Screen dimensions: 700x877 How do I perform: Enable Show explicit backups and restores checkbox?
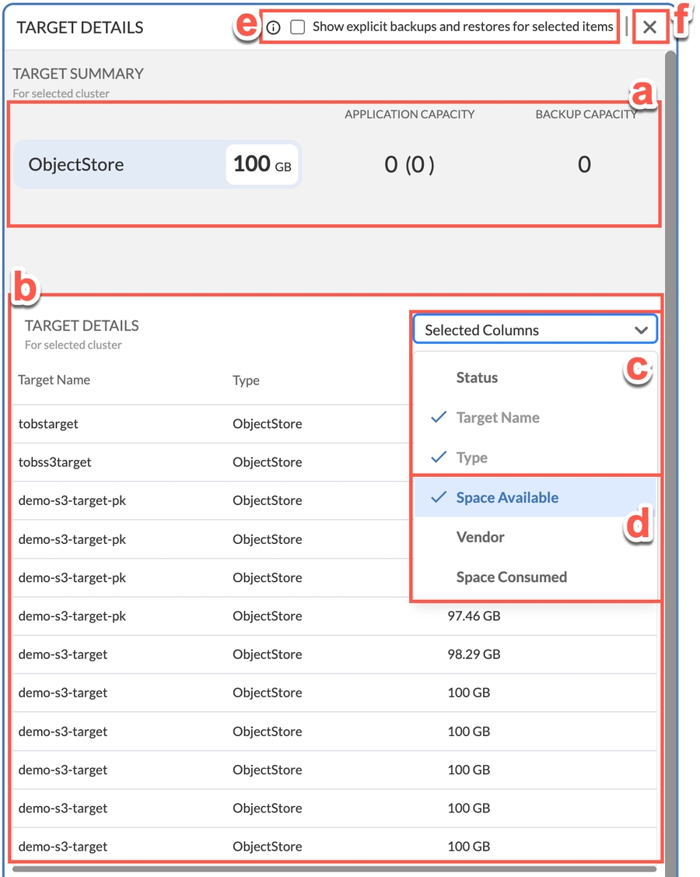298,27
